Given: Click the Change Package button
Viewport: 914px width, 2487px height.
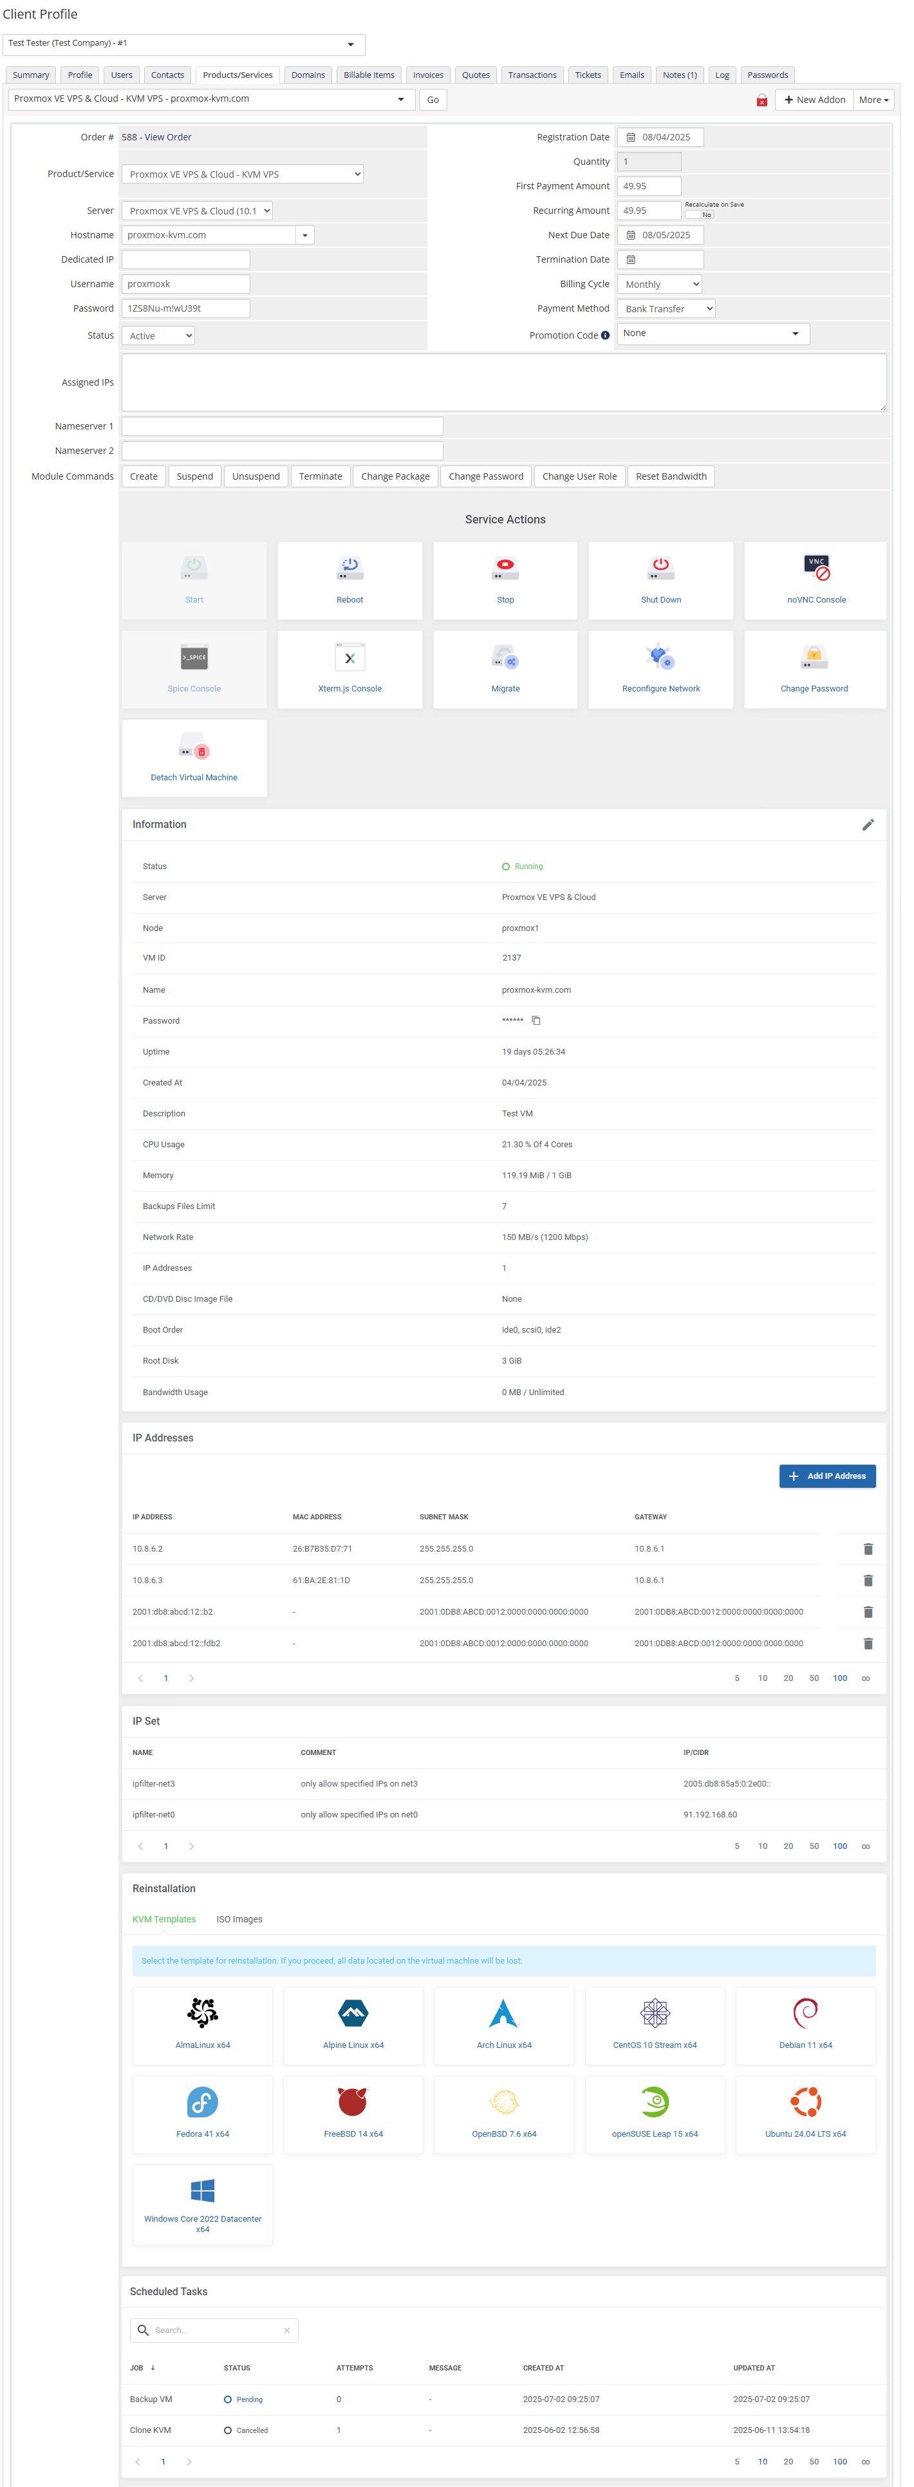Looking at the screenshot, I should (396, 477).
